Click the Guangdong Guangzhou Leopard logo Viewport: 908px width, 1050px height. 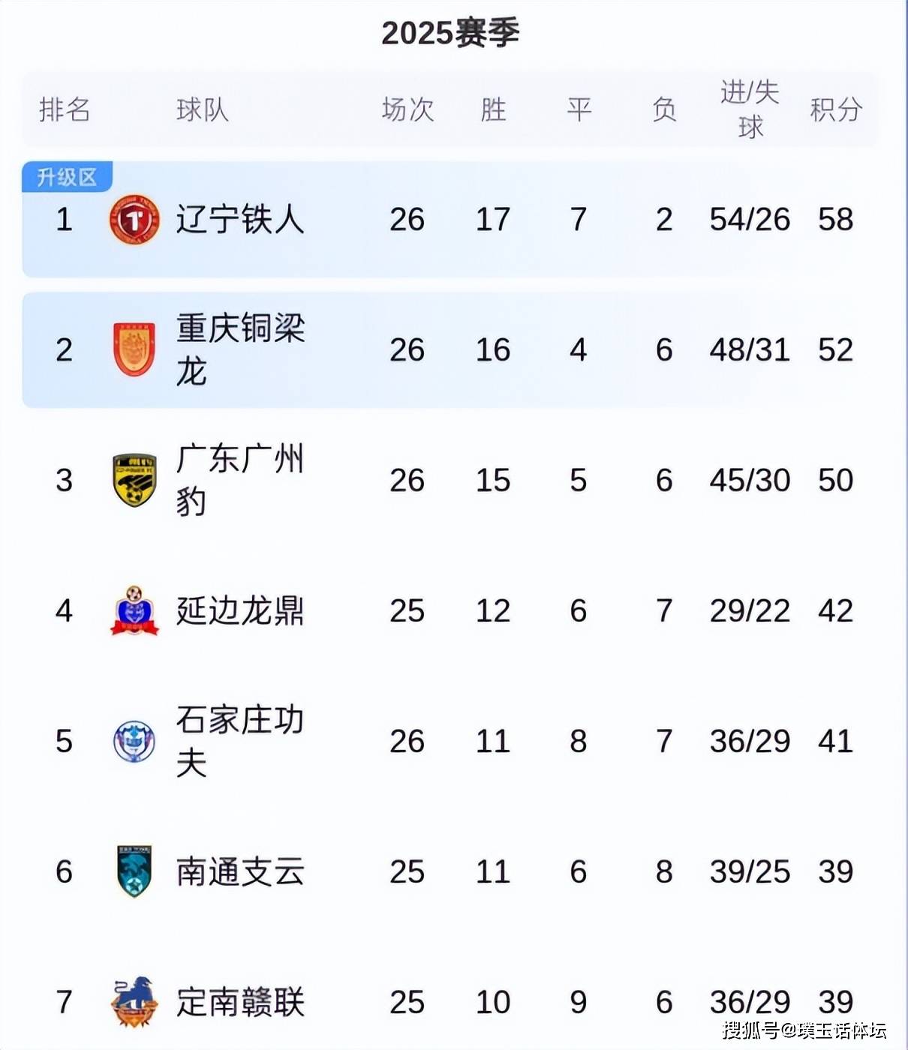tap(134, 480)
